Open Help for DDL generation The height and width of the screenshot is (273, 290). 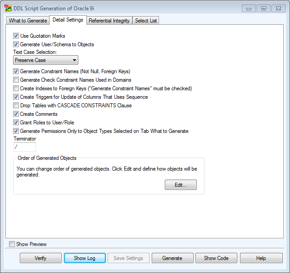coord(261,258)
